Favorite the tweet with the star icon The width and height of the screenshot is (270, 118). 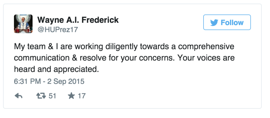point(71,96)
